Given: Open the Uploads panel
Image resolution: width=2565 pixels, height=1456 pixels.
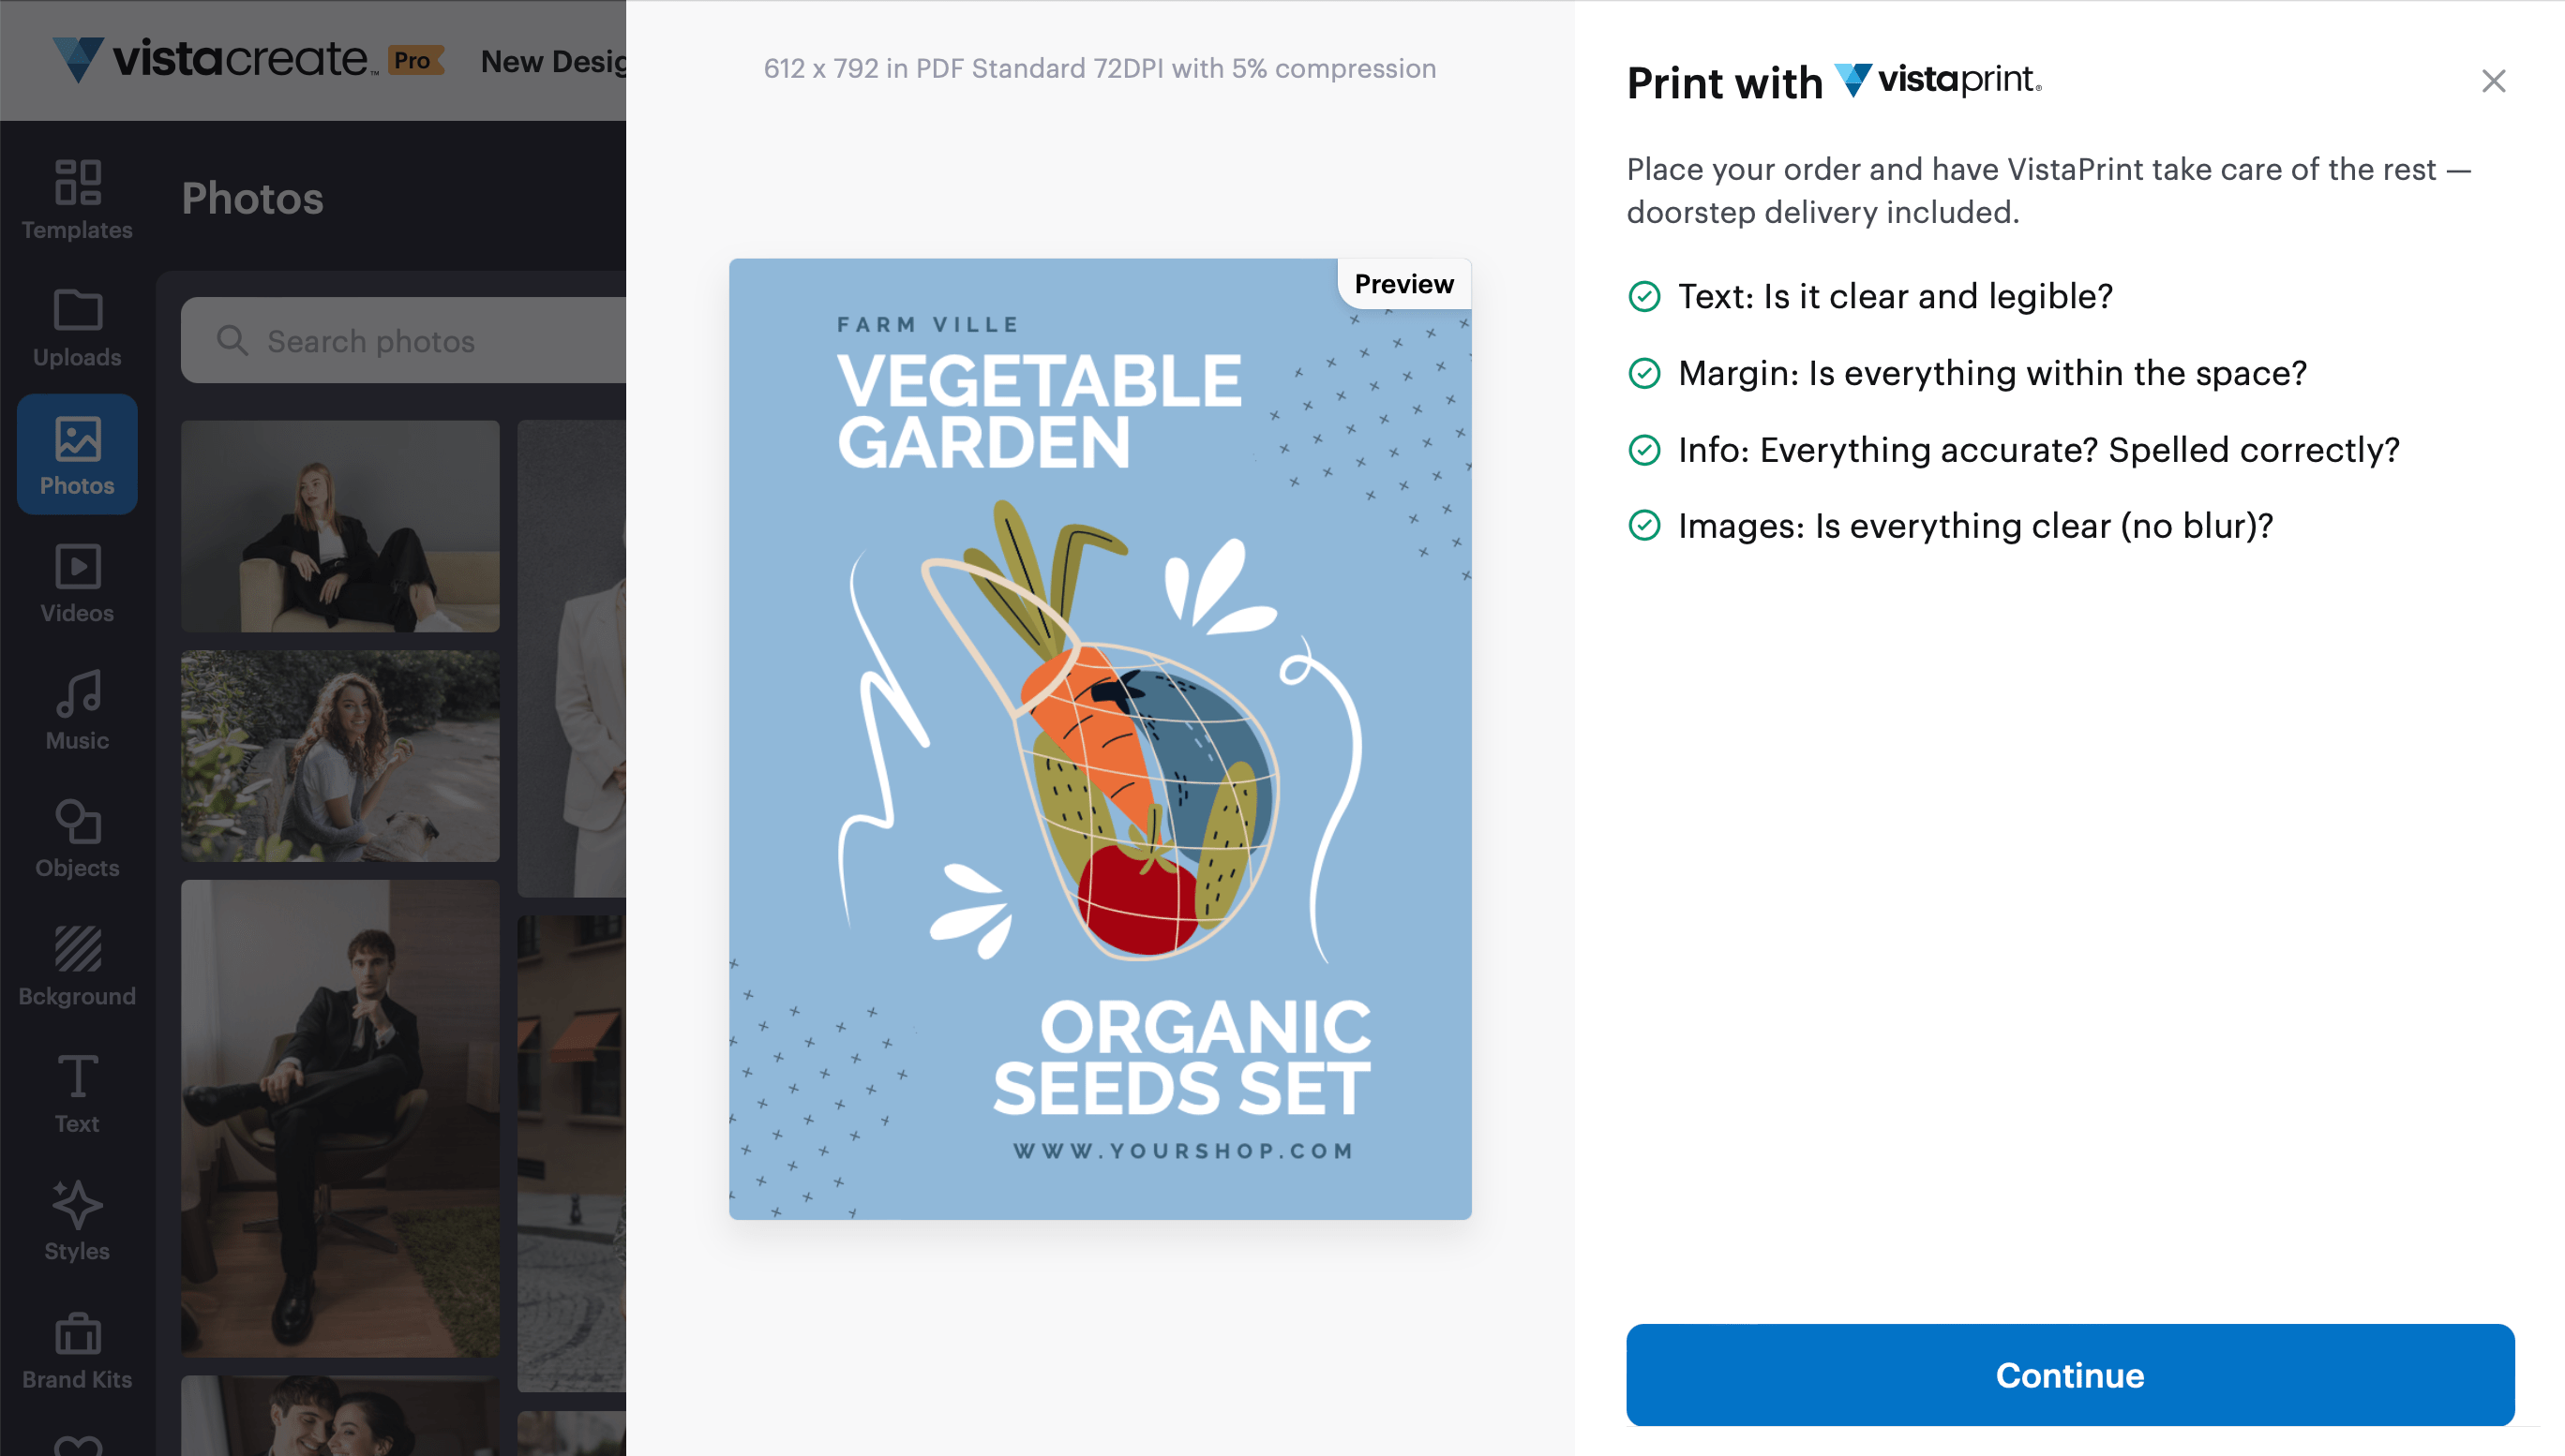Looking at the screenshot, I should pos(76,328).
